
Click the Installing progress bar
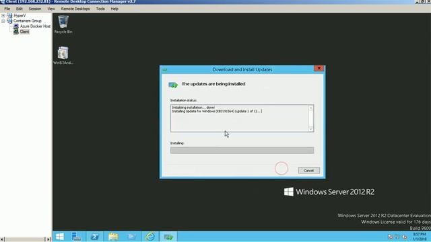point(242,150)
